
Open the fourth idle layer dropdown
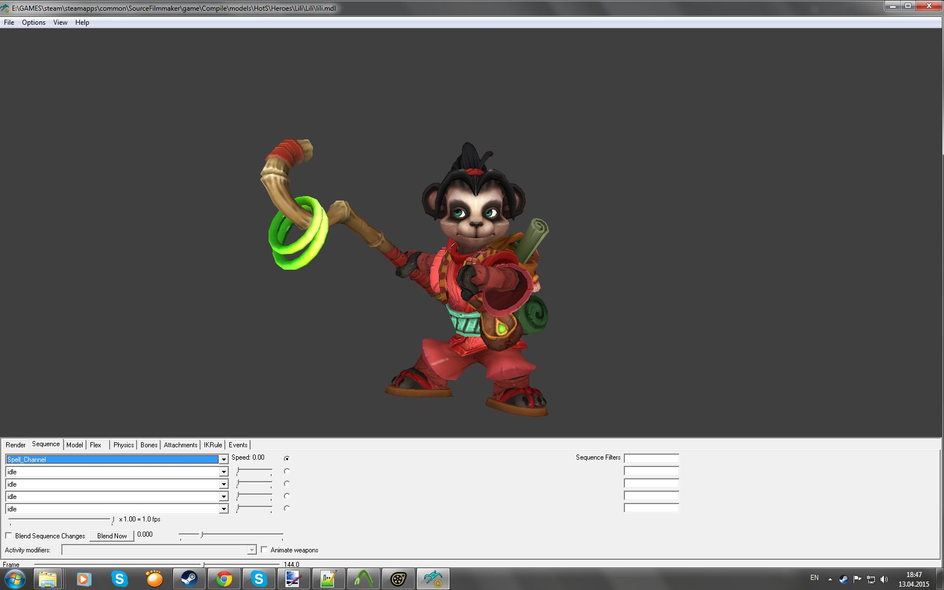[224, 509]
